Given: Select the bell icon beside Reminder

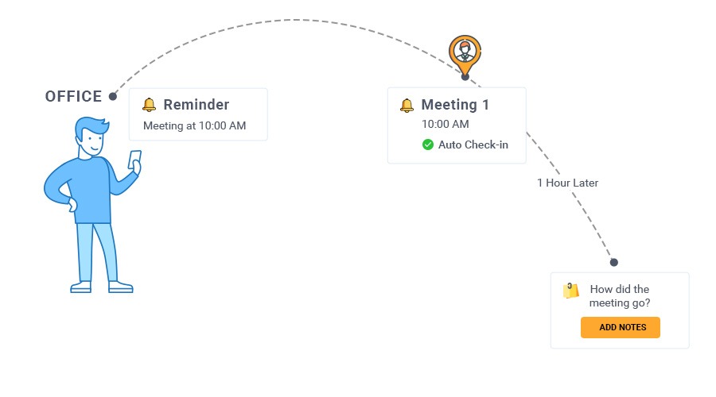Looking at the screenshot, I should click(149, 105).
